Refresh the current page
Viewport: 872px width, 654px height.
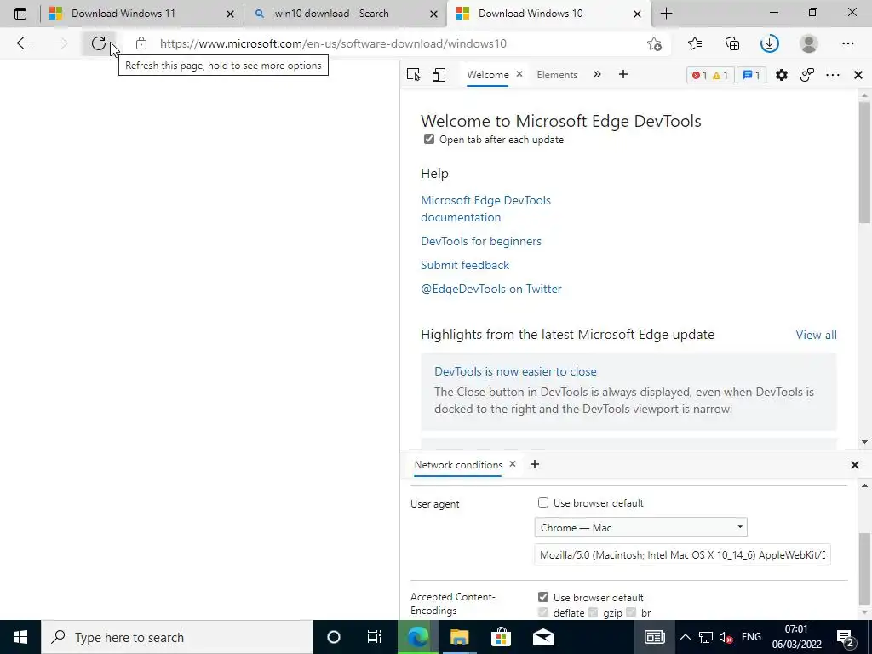(99, 43)
